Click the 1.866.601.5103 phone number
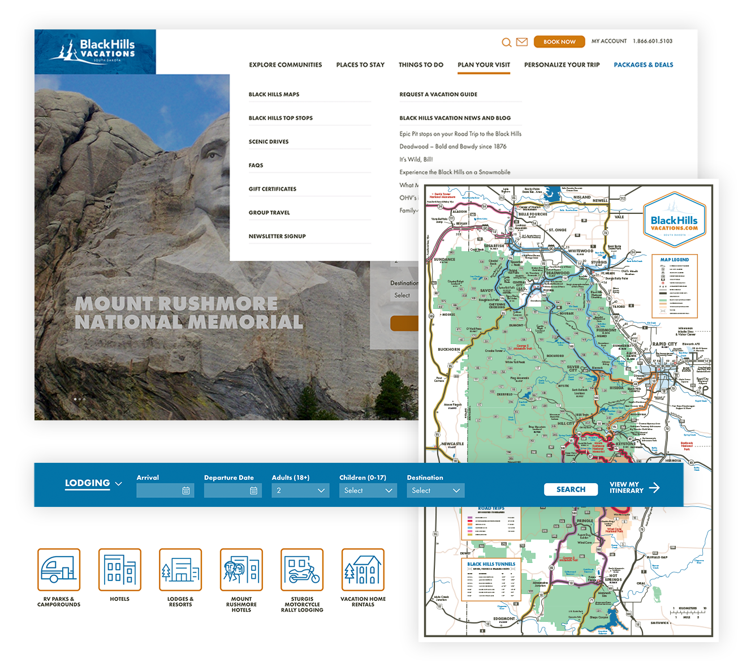This screenshot has width=751, height=671. point(653,41)
